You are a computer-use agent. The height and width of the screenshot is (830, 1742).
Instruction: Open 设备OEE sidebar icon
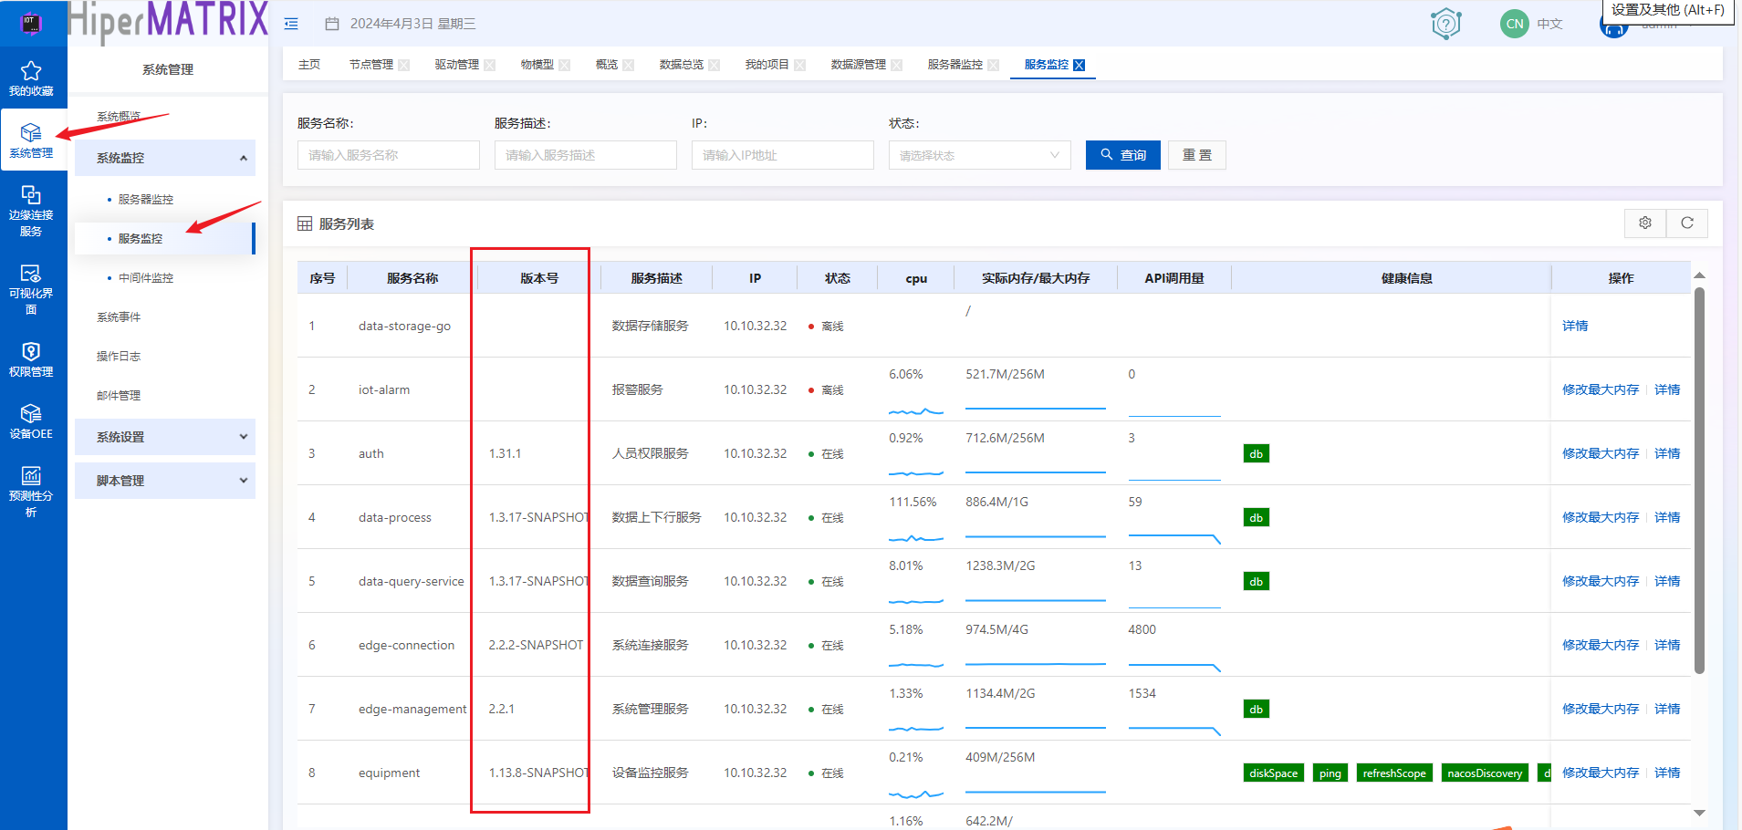click(31, 421)
